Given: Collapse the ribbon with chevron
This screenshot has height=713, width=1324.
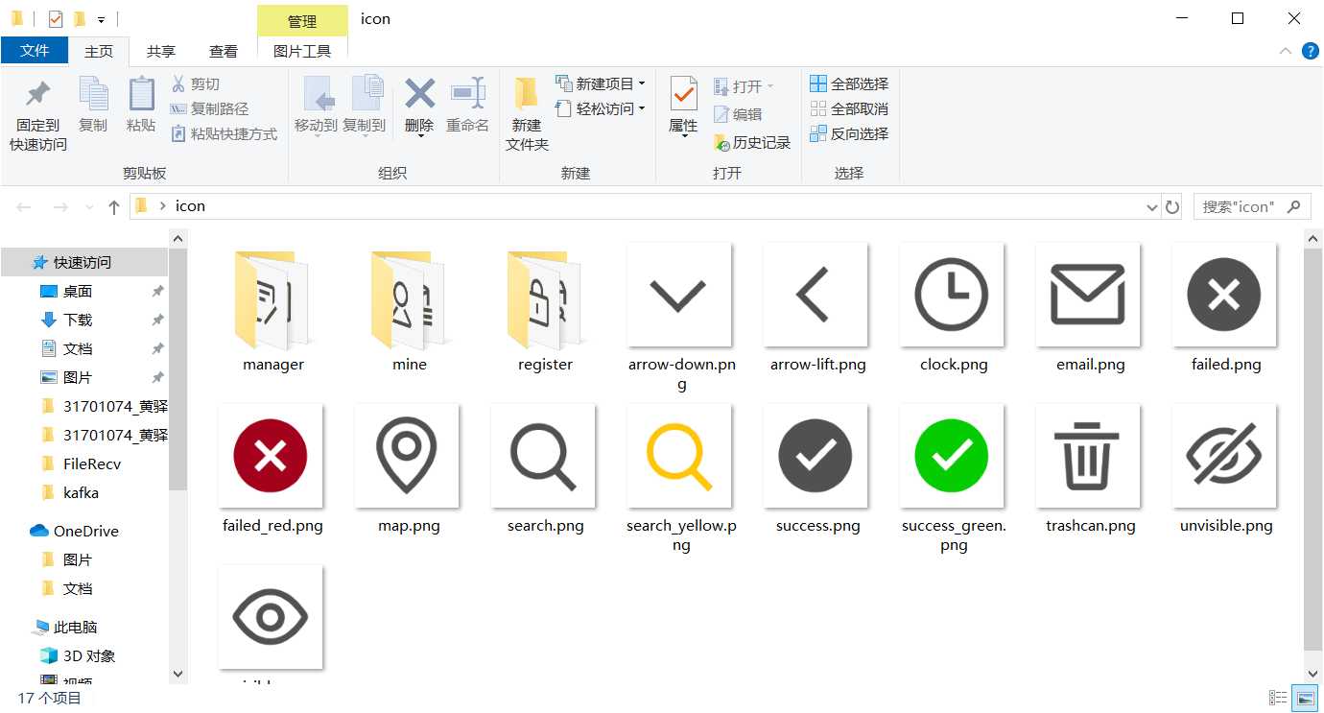Looking at the screenshot, I should point(1286,52).
